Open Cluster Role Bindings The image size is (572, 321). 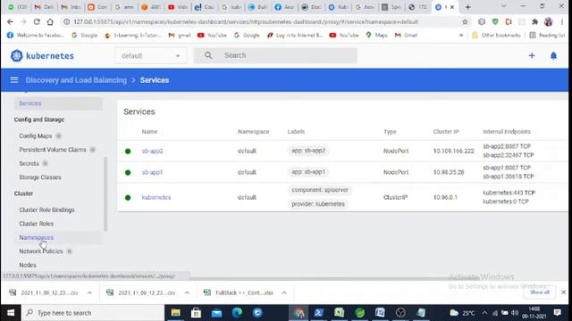pyautogui.click(x=46, y=210)
